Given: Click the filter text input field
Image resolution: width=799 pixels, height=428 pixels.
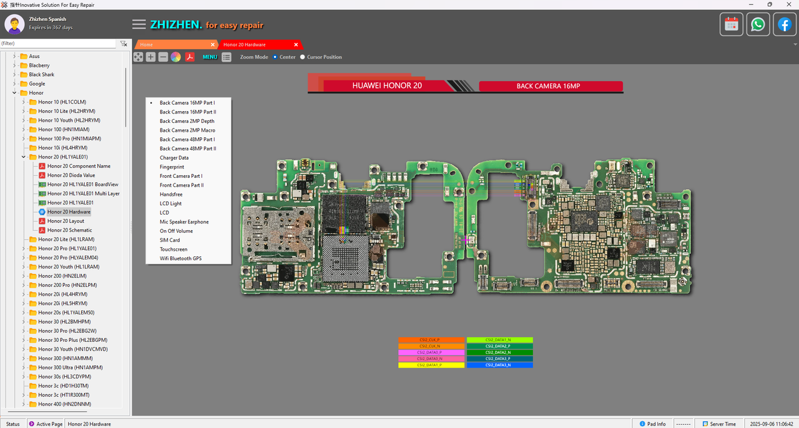Looking at the screenshot, I should (58, 44).
